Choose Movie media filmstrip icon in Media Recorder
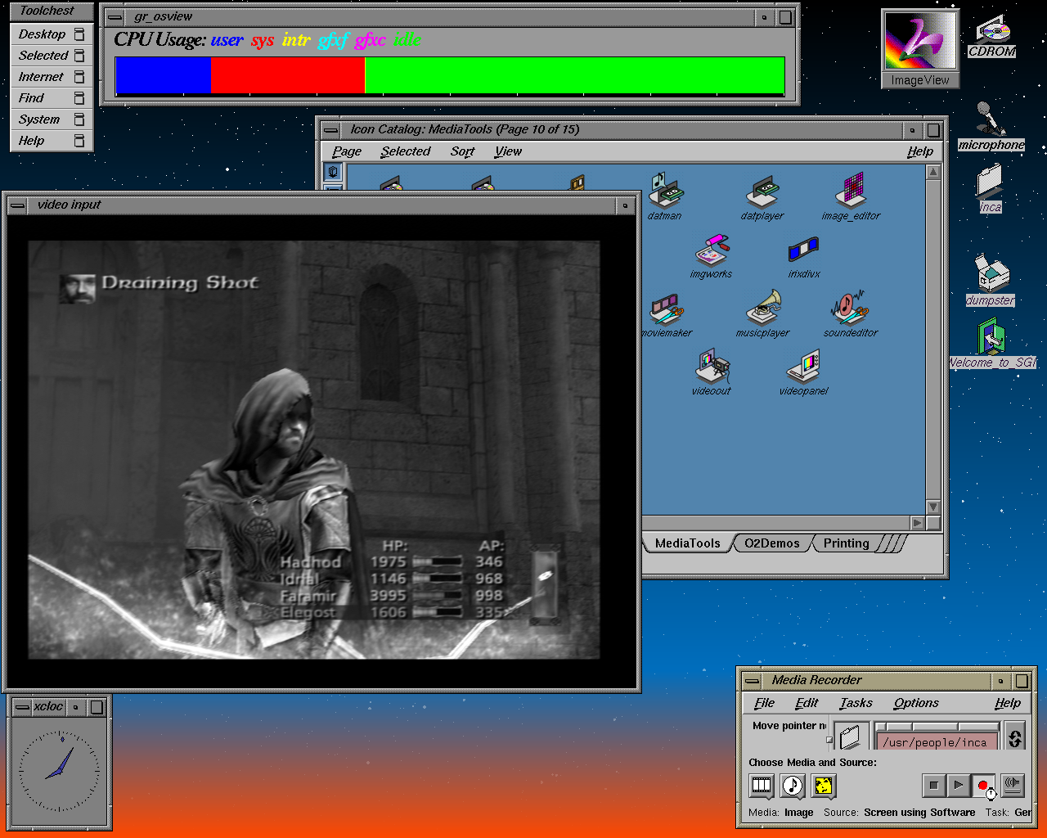Image resolution: width=1047 pixels, height=838 pixels. [761, 786]
